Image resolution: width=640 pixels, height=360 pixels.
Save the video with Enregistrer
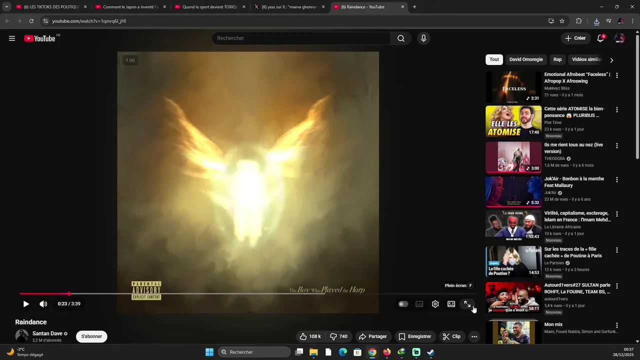point(415,336)
